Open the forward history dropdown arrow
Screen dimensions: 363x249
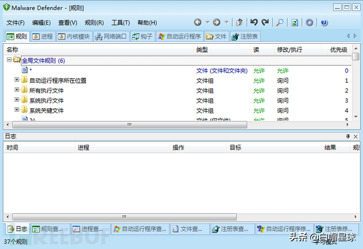[x=227, y=23]
